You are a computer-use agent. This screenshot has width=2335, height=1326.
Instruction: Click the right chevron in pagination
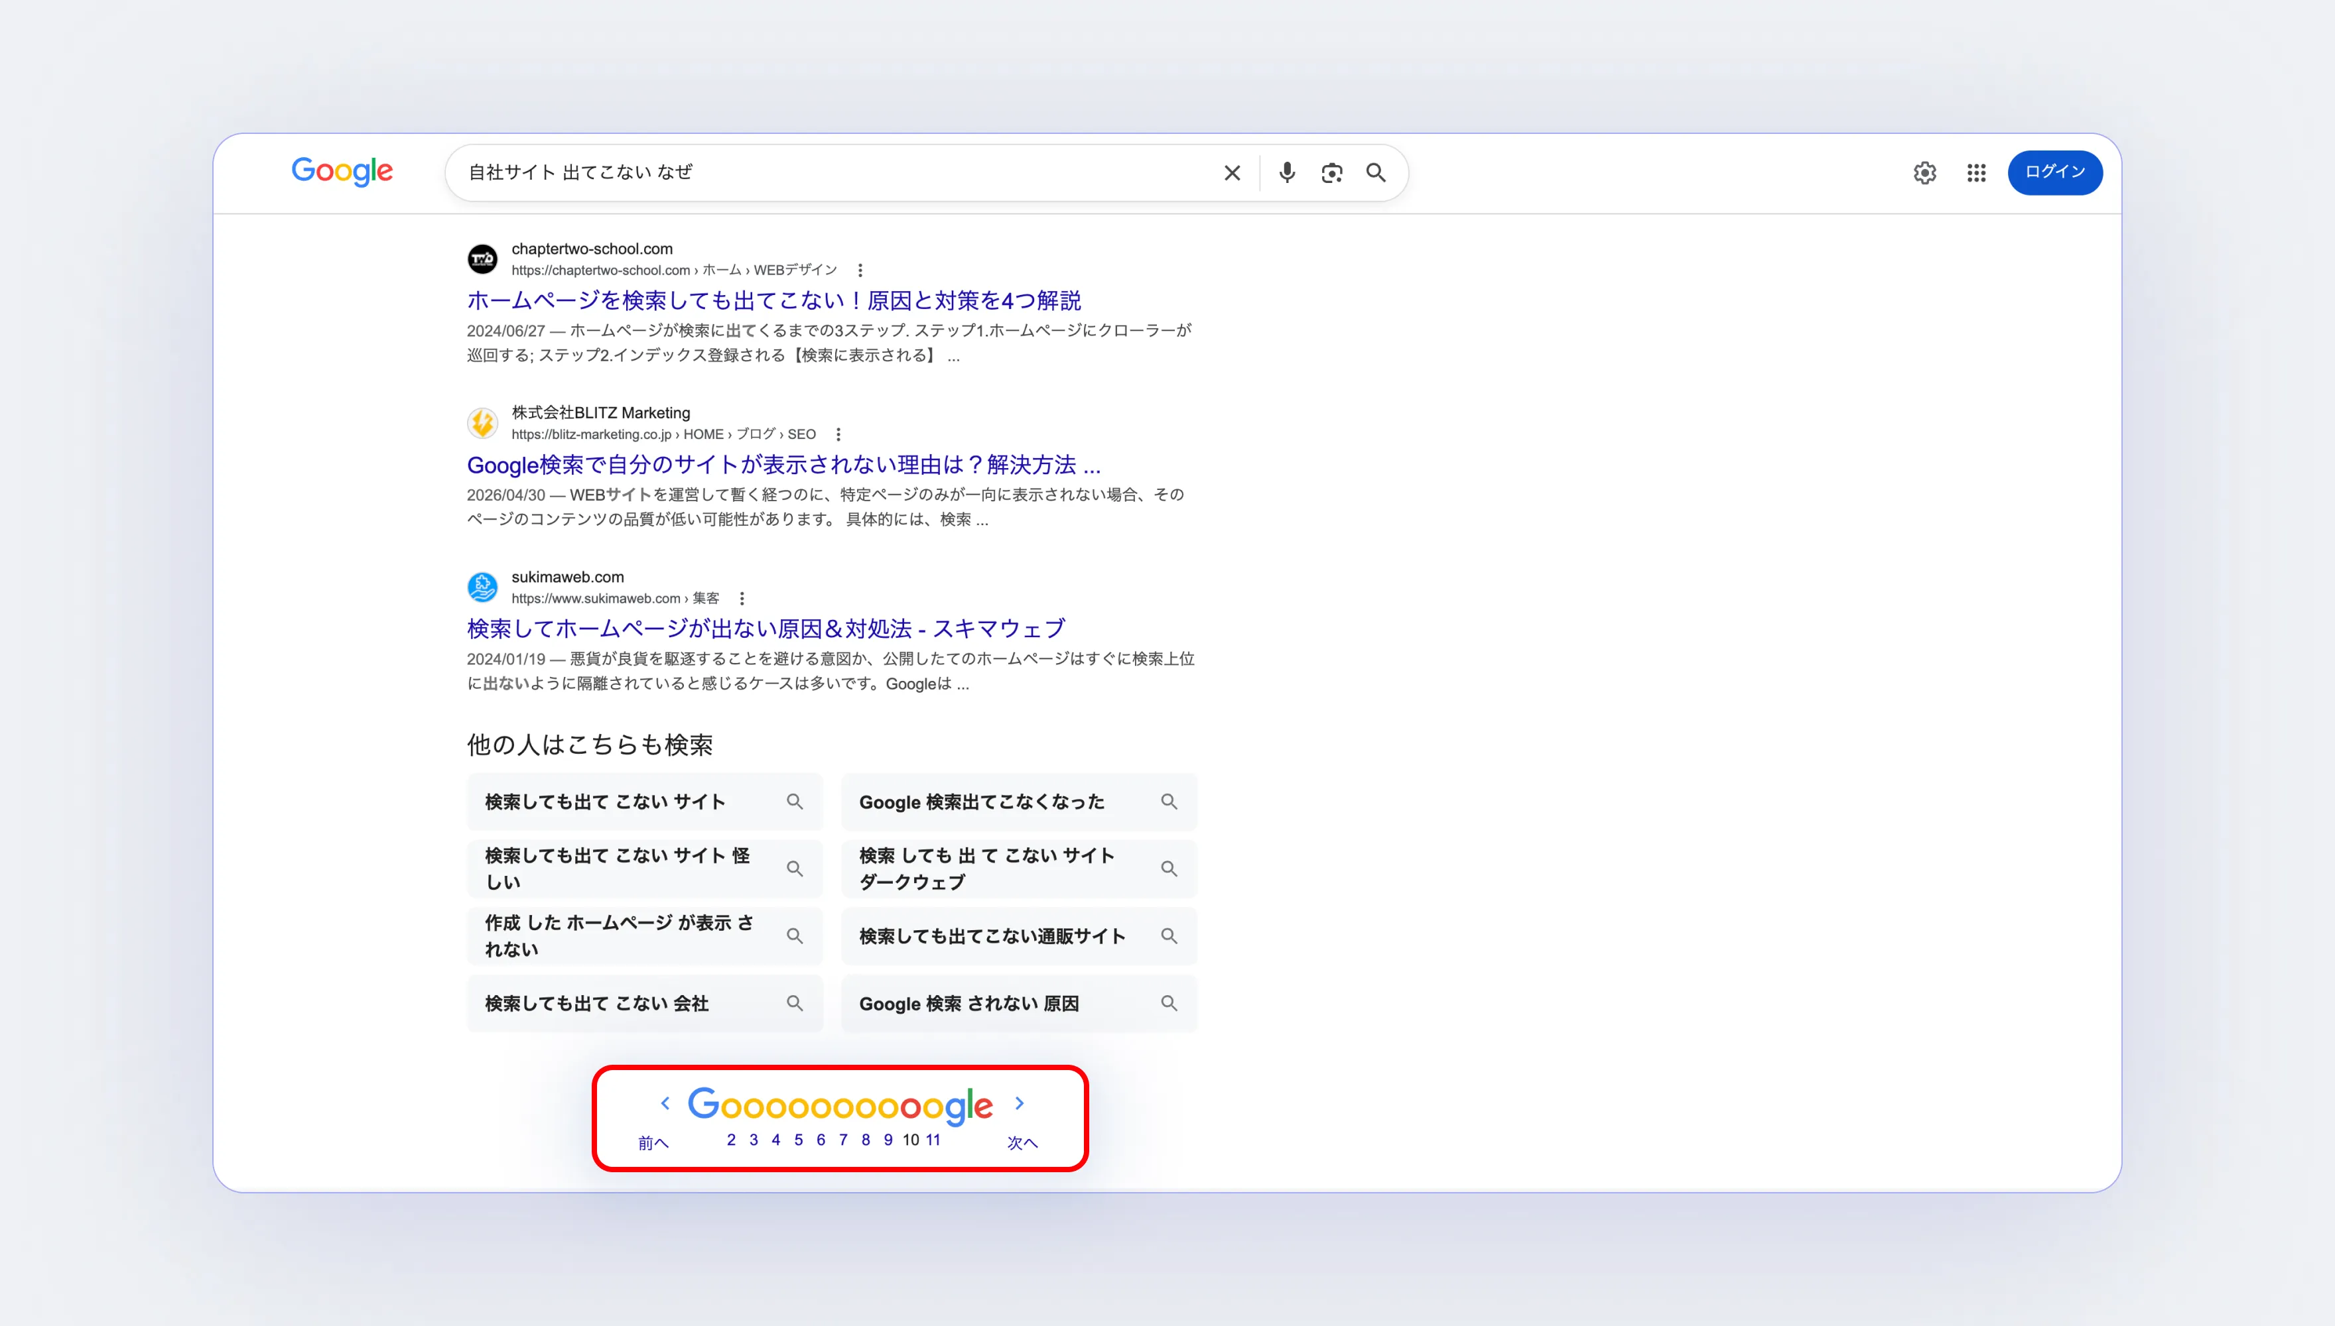(1020, 1103)
